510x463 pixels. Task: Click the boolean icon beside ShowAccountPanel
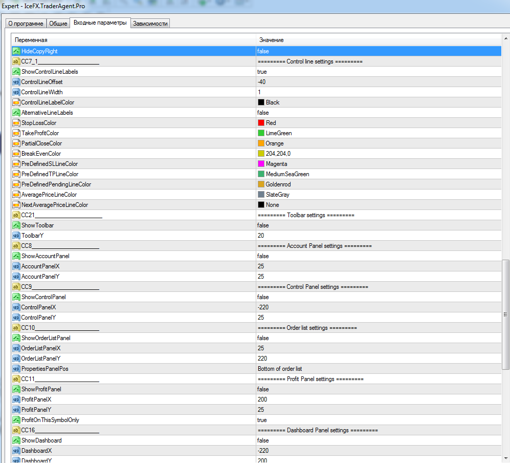(16, 256)
